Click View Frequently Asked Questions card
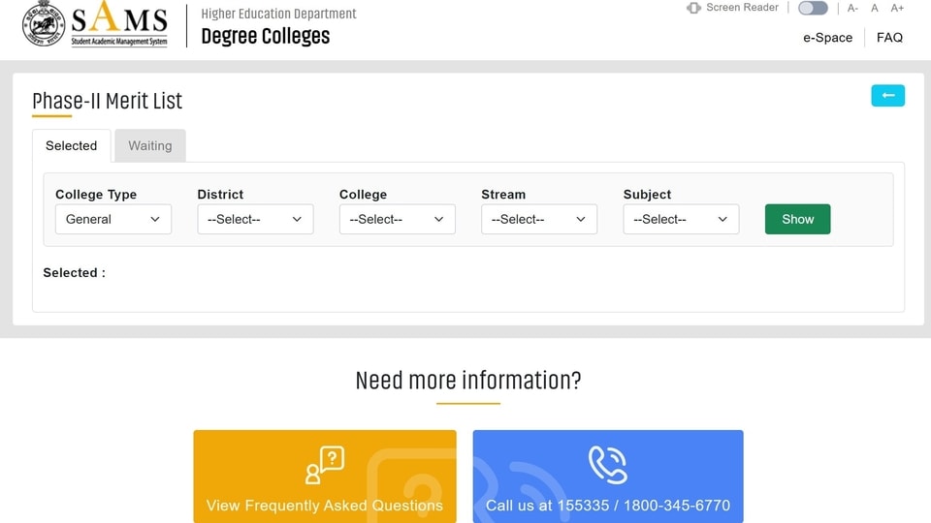Image resolution: width=931 pixels, height=523 pixels. tap(325, 477)
